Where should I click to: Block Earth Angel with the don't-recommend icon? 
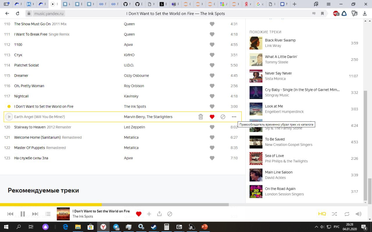[x=223, y=117]
